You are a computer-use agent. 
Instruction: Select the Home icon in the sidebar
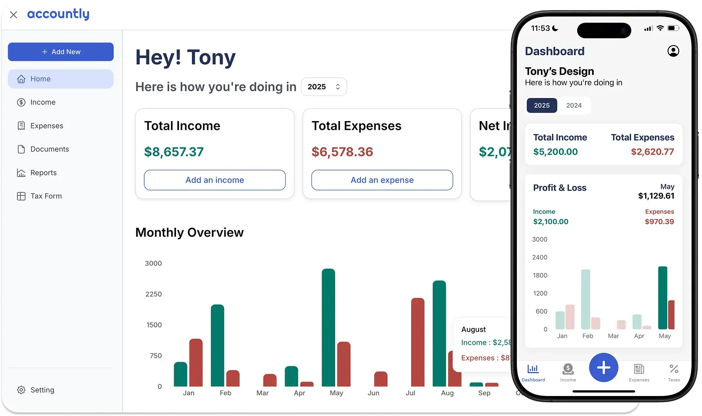coord(20,79)
